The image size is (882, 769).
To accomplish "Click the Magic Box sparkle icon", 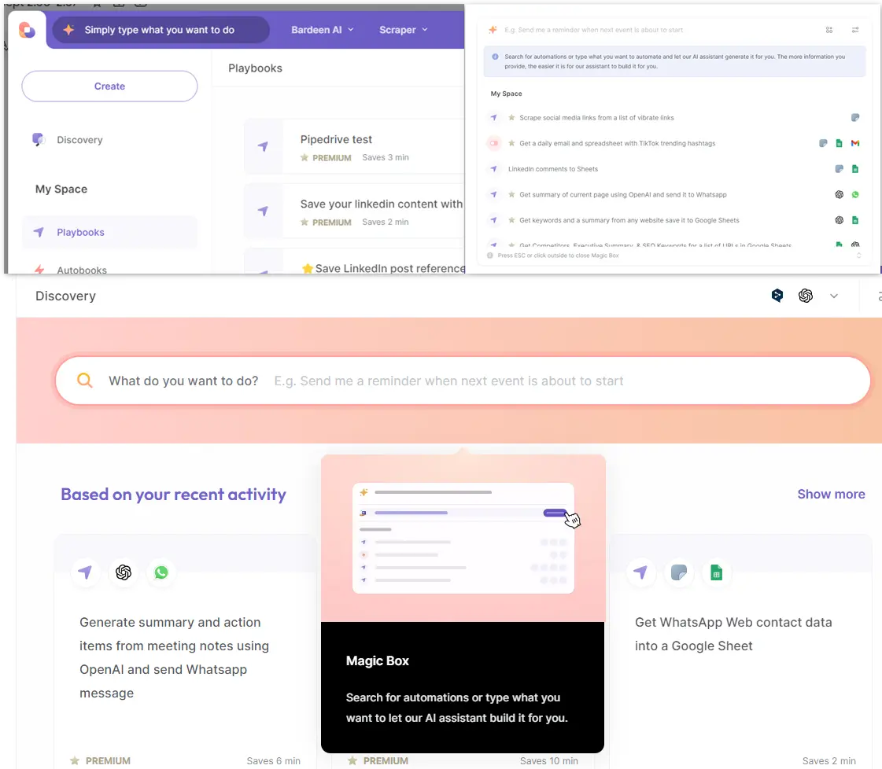I will [493, 30].
